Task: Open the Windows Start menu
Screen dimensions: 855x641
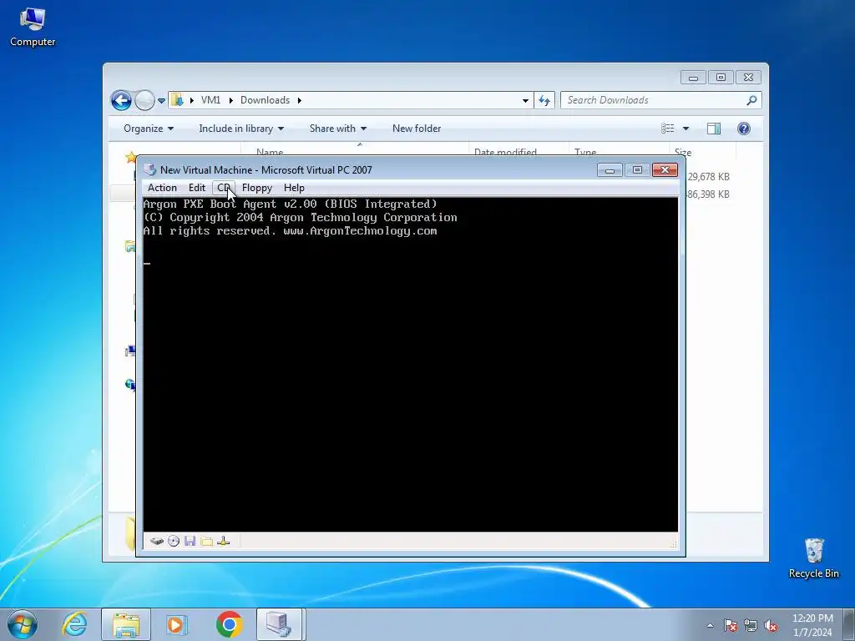Action: 23,624
